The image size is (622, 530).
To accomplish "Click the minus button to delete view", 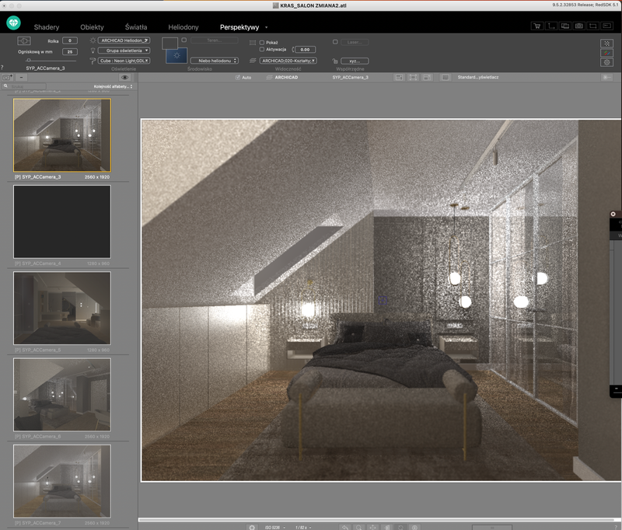I will click(22, 77).
